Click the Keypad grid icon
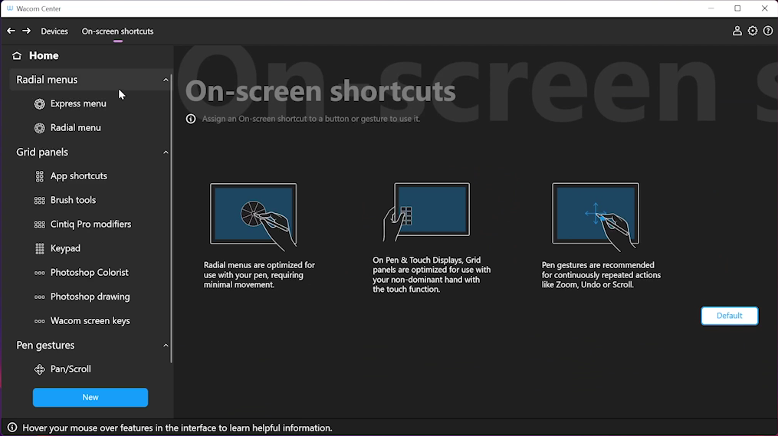The height and width of the screenshot is (436, 778). pyautogui.click(x=40, y=248)
